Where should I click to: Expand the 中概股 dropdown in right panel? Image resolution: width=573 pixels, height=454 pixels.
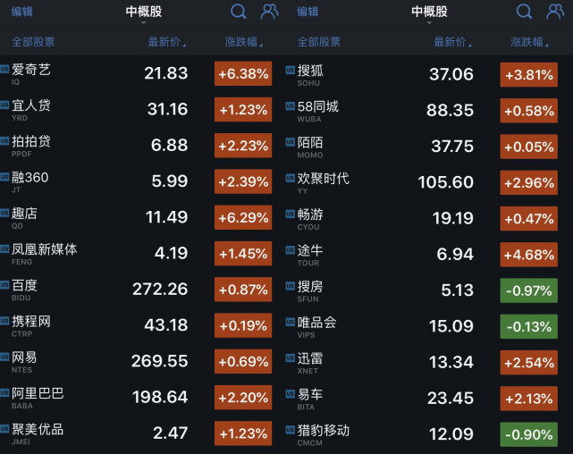429,13
